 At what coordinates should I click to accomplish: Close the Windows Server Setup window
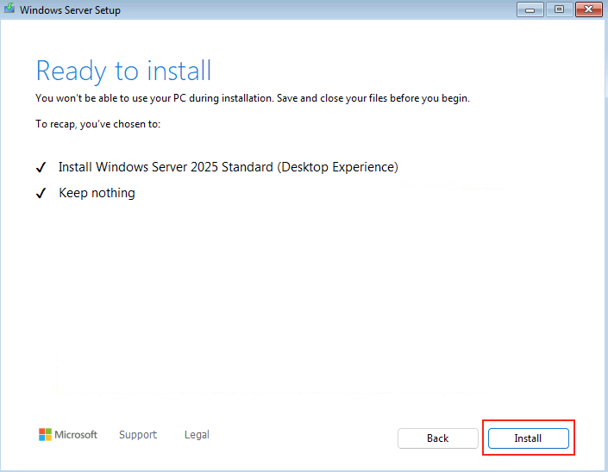tap(588, 9)
